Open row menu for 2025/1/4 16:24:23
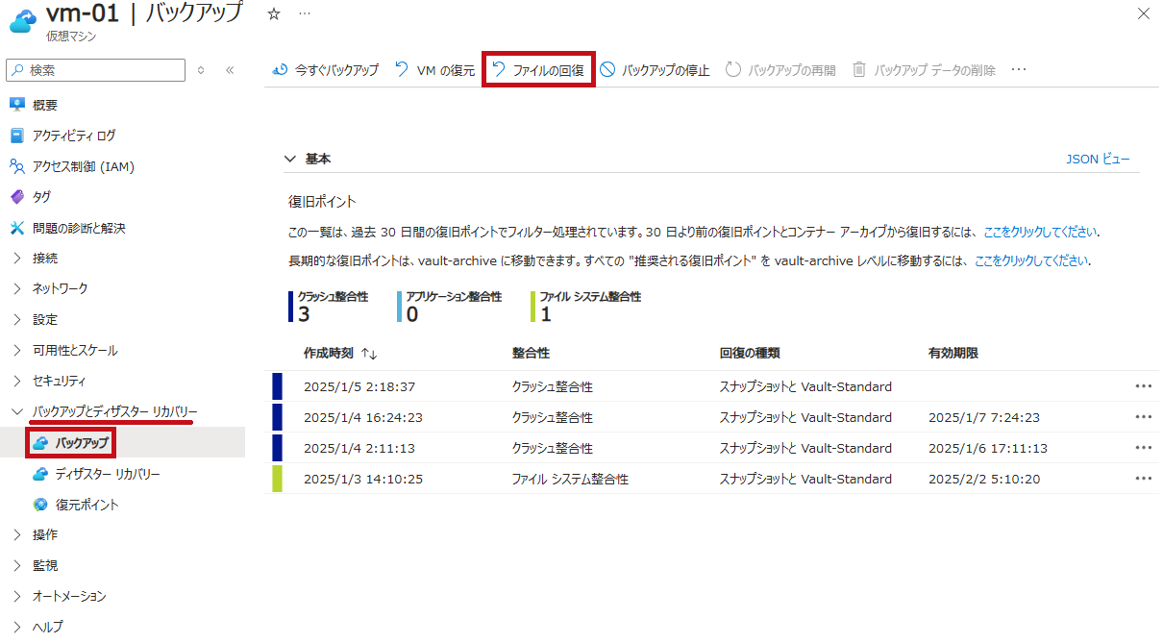The height and width of the screenshot is (643, 1163). coord(1143,417)
